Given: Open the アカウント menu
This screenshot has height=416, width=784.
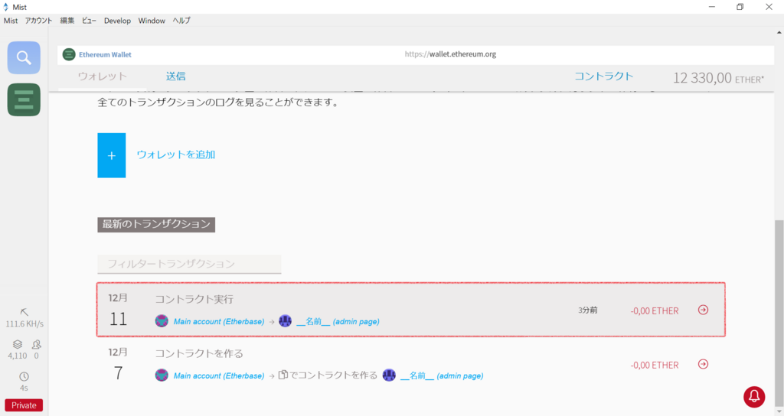Looking at the screenshot, I should click(x=38, y=21).
